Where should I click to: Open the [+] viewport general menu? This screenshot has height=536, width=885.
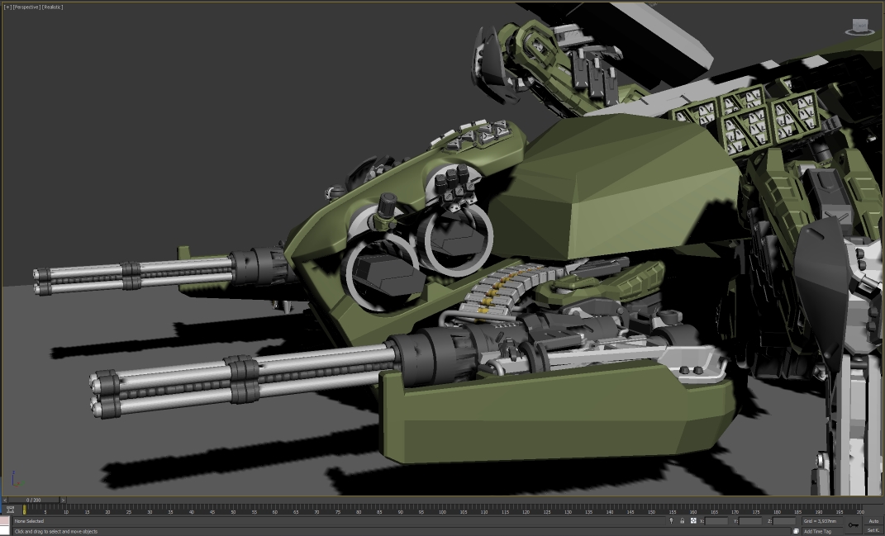pos(7,7)
